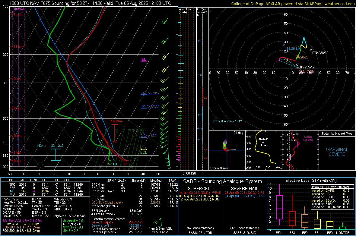Click the cyan '1434m' inflow layer label
This screenshot has width=356, height=236.
[41, 146]
